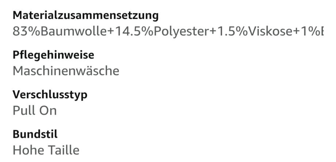The width and height of the screenshot is (336, 162).
Task: Click the 1.5% viscose percentage
Action: click(x=233, y=31)
